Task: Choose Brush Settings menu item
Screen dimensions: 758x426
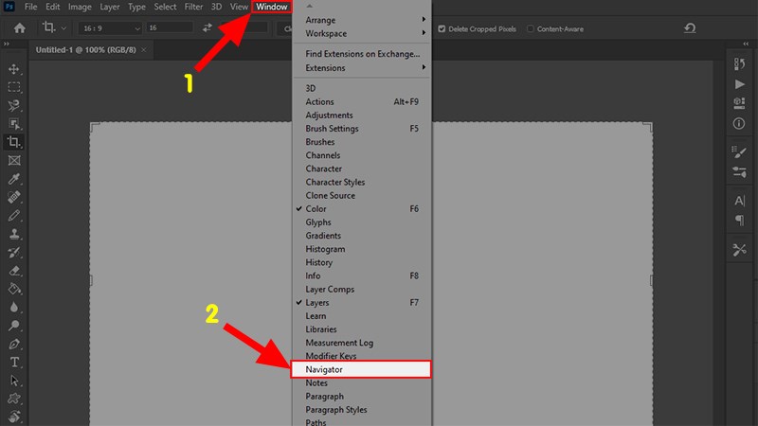Action: 362,129
